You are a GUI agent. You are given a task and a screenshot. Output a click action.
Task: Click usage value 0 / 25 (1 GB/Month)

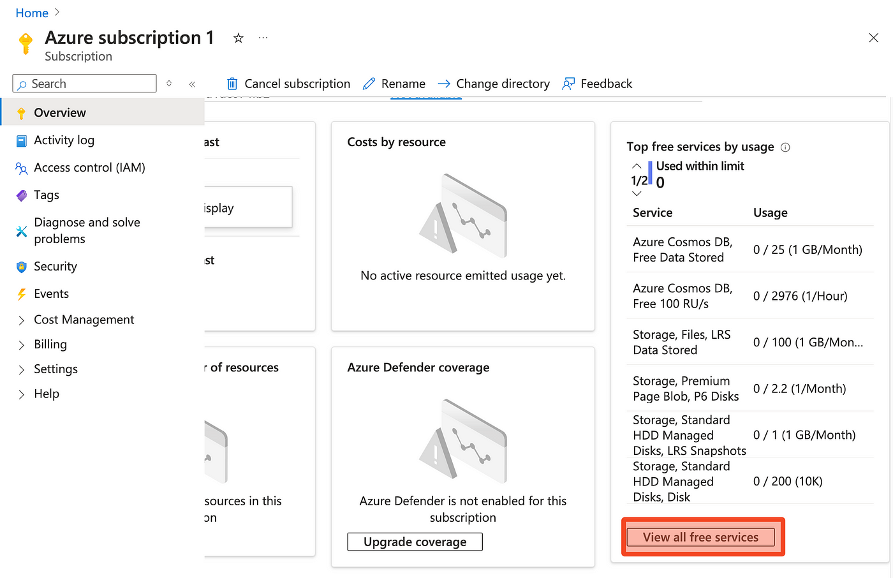[x=808, y=249]
